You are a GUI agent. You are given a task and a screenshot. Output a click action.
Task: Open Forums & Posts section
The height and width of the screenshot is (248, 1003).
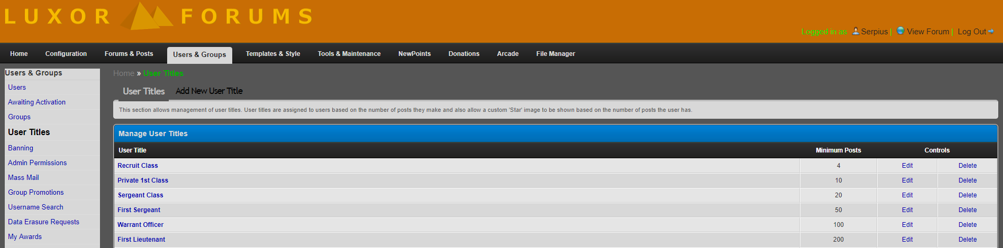[129, 54]
